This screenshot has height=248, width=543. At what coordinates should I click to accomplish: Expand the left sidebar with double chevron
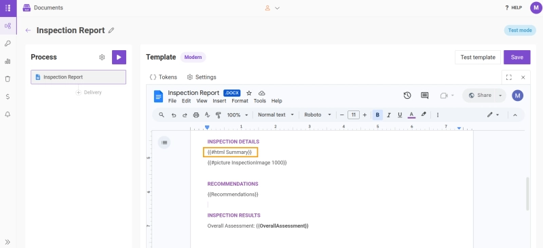(7, 242)
